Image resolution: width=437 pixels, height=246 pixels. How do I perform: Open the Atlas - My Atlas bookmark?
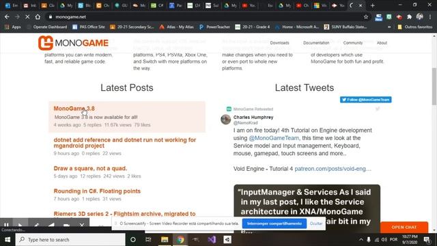(x=177, y=27)
